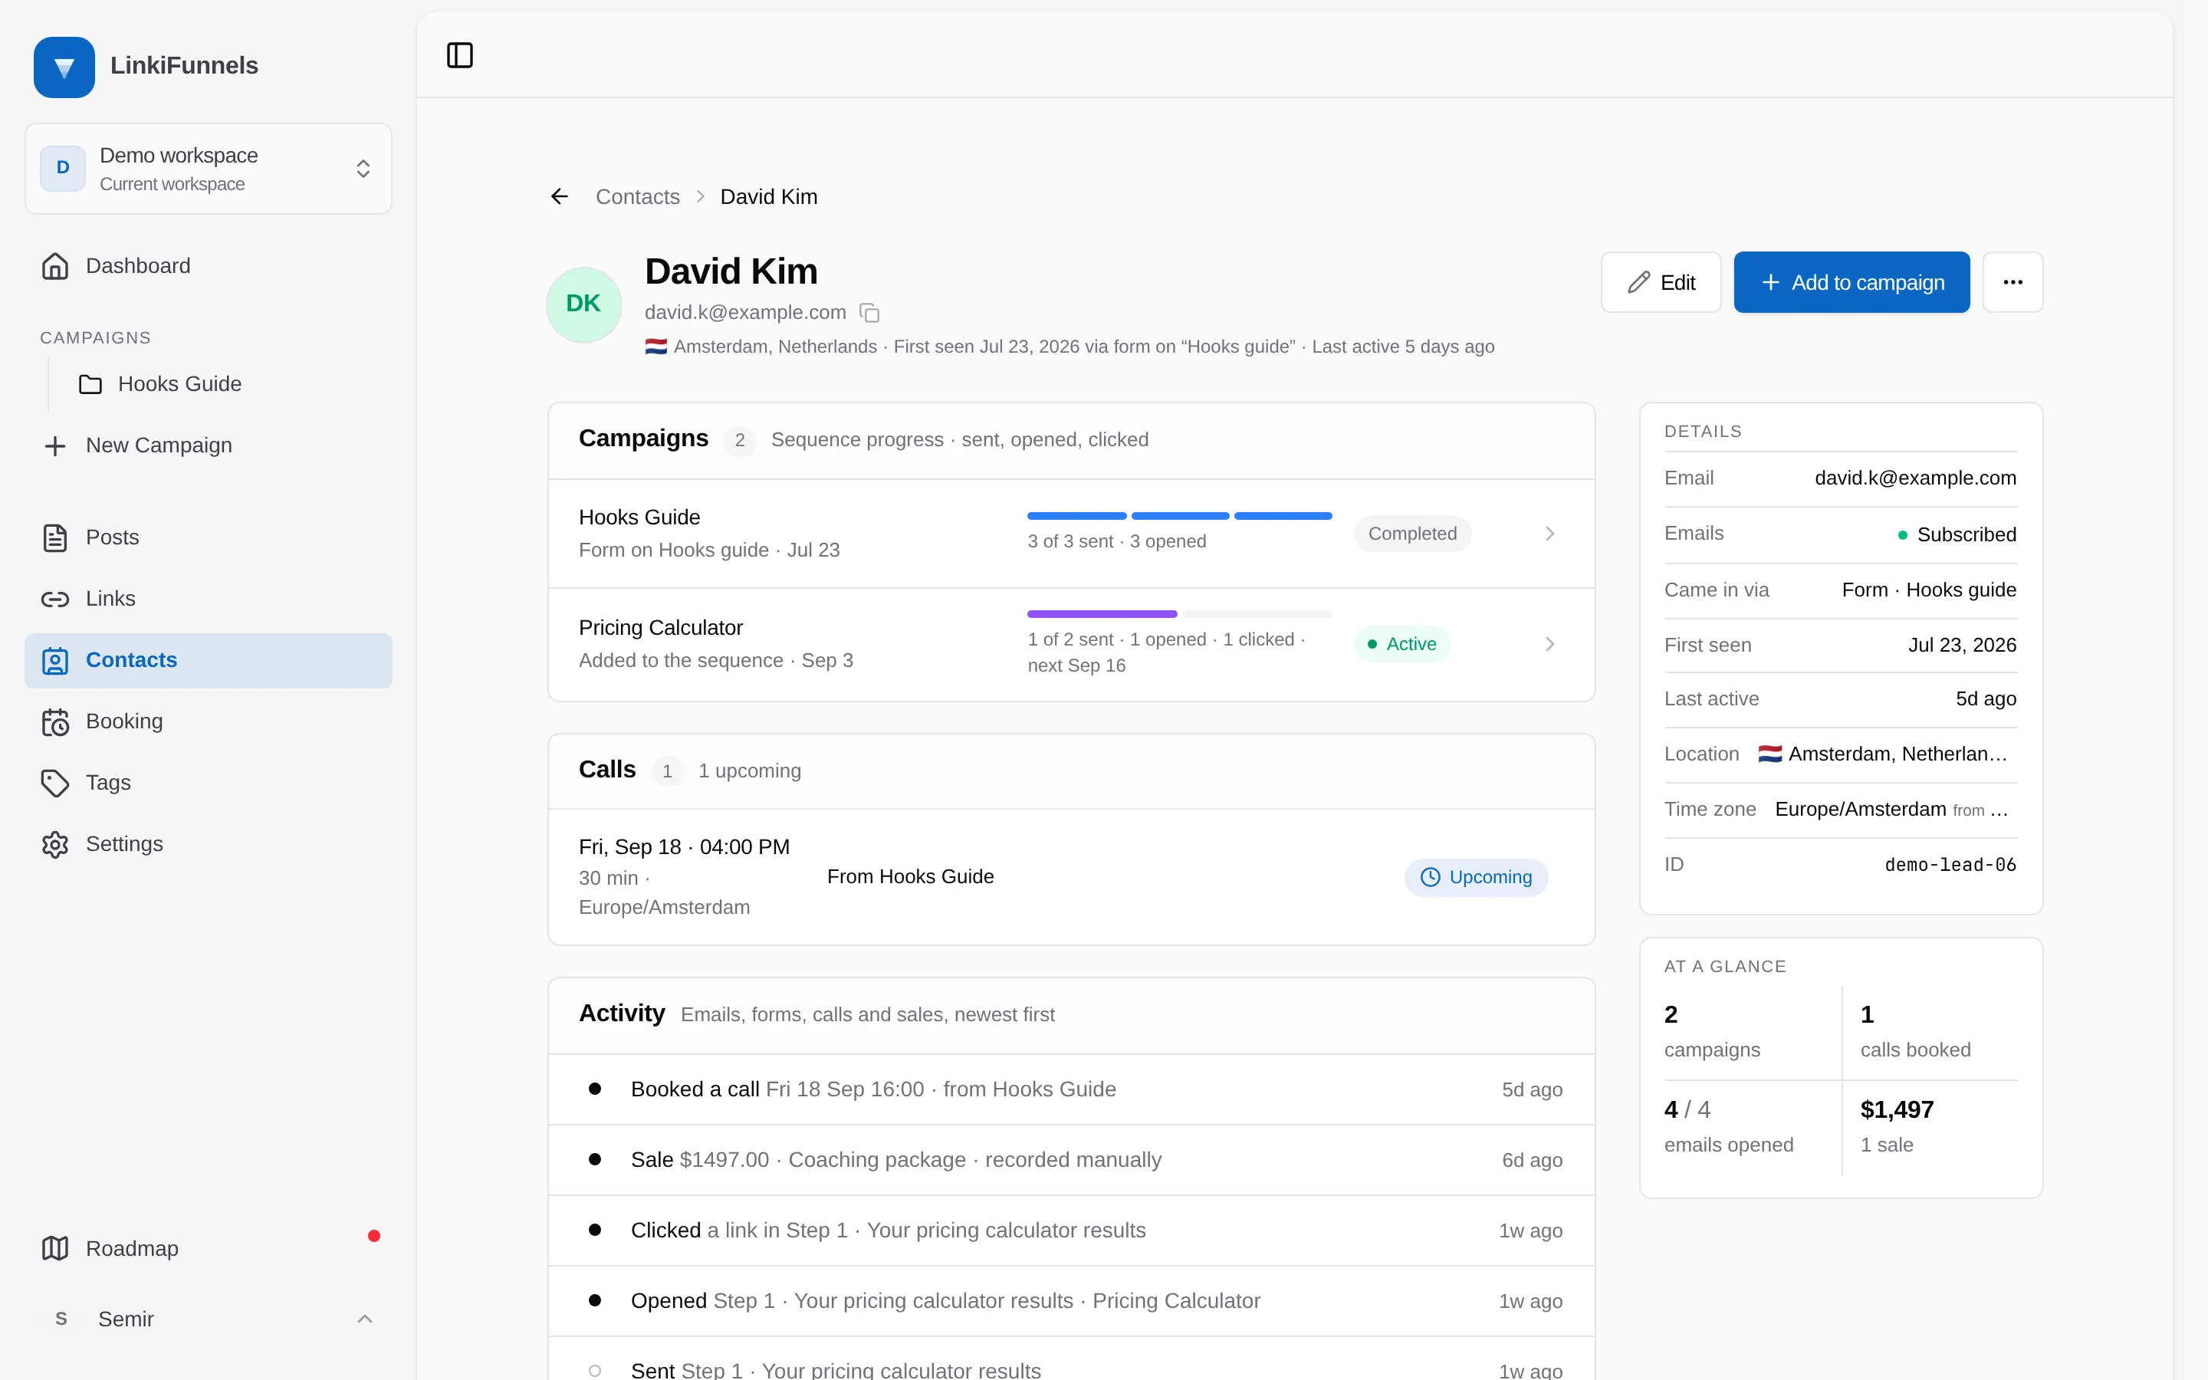Click the New Campaign plus icon

(x=54, y=445)
